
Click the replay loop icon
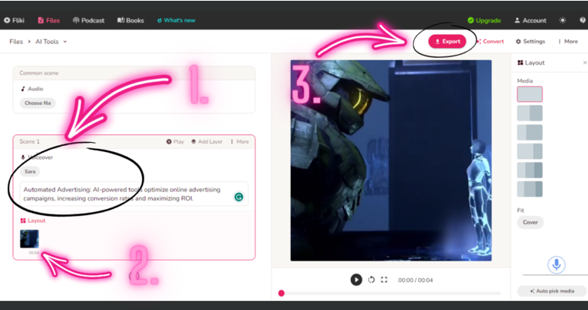[x=371, y=280]
